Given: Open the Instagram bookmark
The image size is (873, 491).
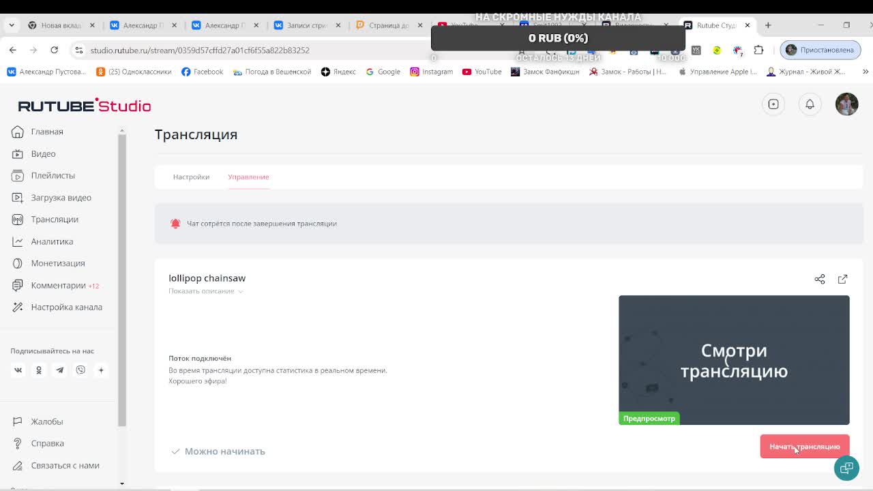Looking at the screenshot, I should click(431, 72).
